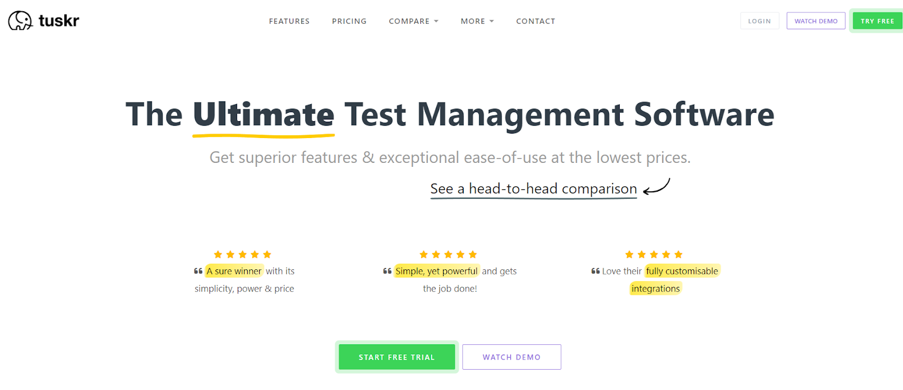
Task: Click the stars above "fully customisable" review
Action: pyautogui.click(x=654, y=255)
